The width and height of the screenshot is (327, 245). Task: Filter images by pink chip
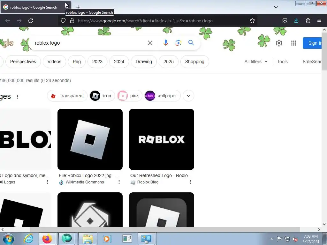click(130, 96)
